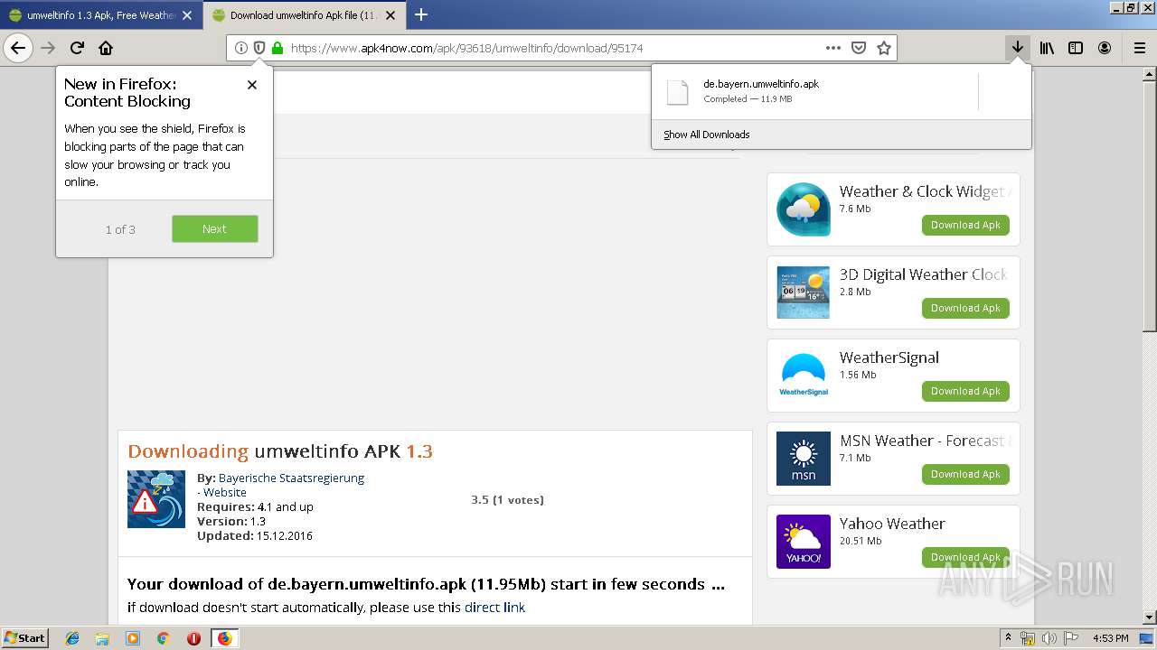1157x650 pixels.
Task: Go back to previous page
Action: pos(18,48)
